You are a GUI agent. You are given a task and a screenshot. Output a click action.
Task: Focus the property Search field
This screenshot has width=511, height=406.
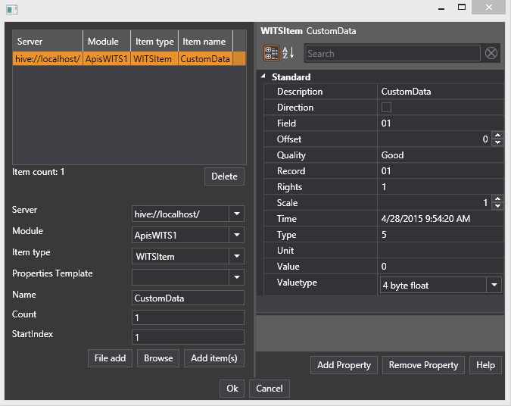(x=391, y=53)
